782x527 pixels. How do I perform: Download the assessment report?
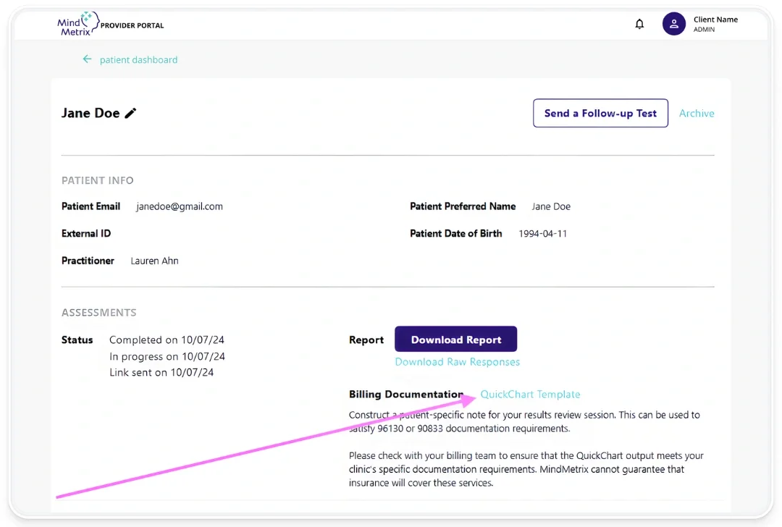pyautogui.click(x=455, y=340)
